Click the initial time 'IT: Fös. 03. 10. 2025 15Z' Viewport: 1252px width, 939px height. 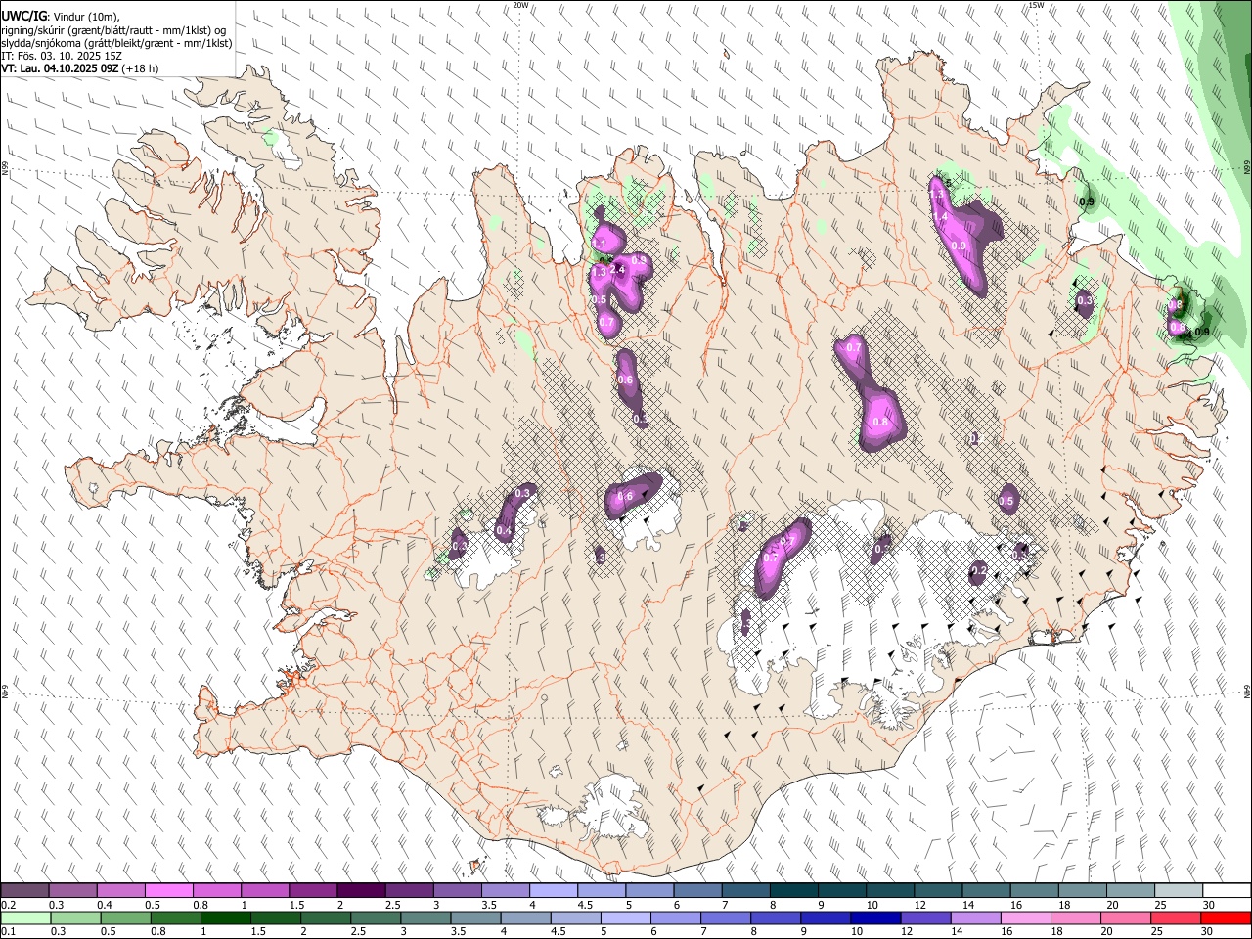click(x=62, y=56)
